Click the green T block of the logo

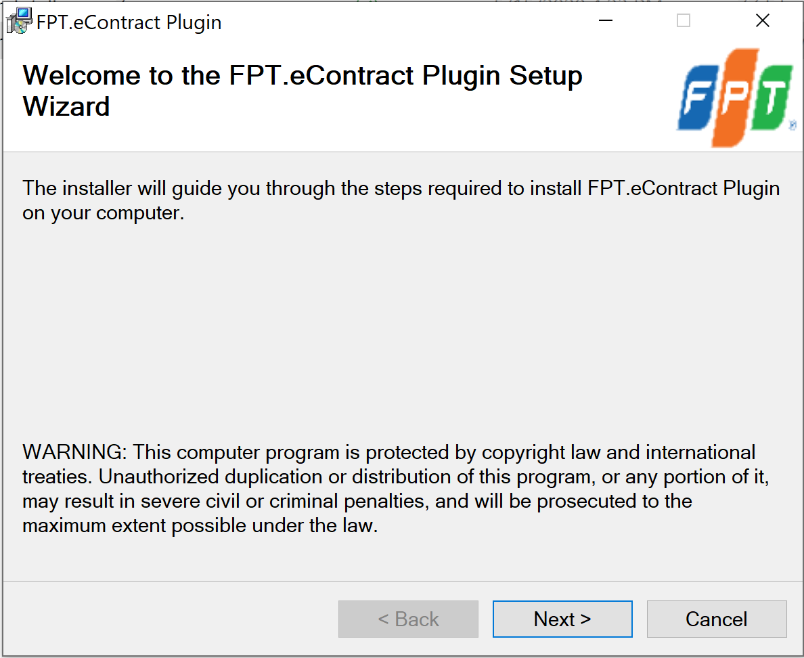[772, 97]
